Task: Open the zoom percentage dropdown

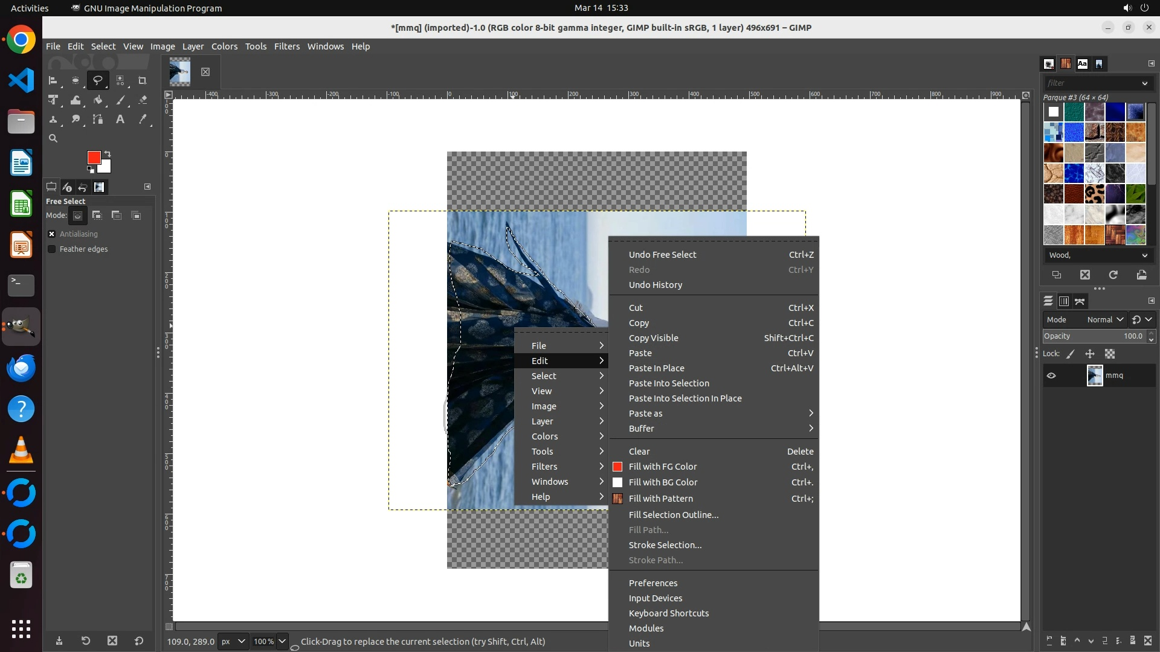Action: click(282, 641)
